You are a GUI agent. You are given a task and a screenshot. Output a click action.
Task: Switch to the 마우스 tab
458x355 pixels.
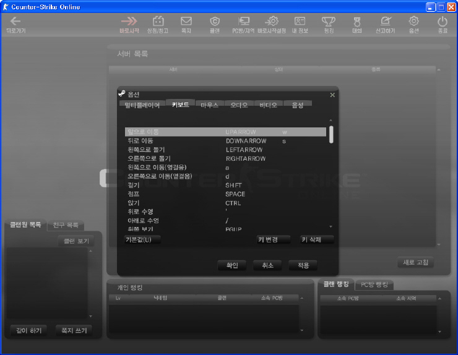[x=210, y=105]
